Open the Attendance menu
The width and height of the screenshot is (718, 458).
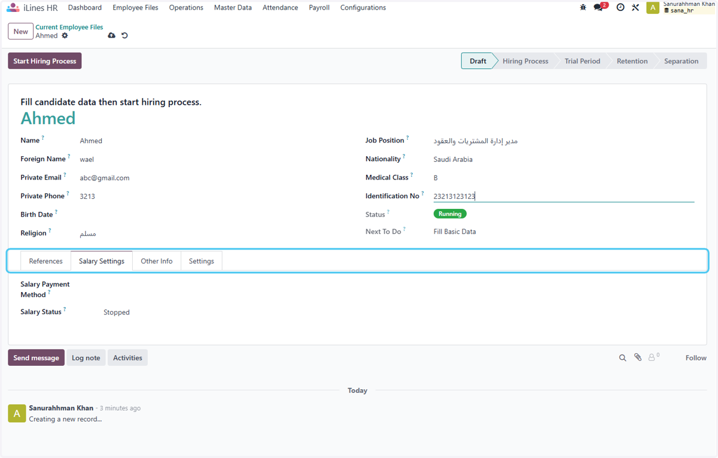click(280, 8)
